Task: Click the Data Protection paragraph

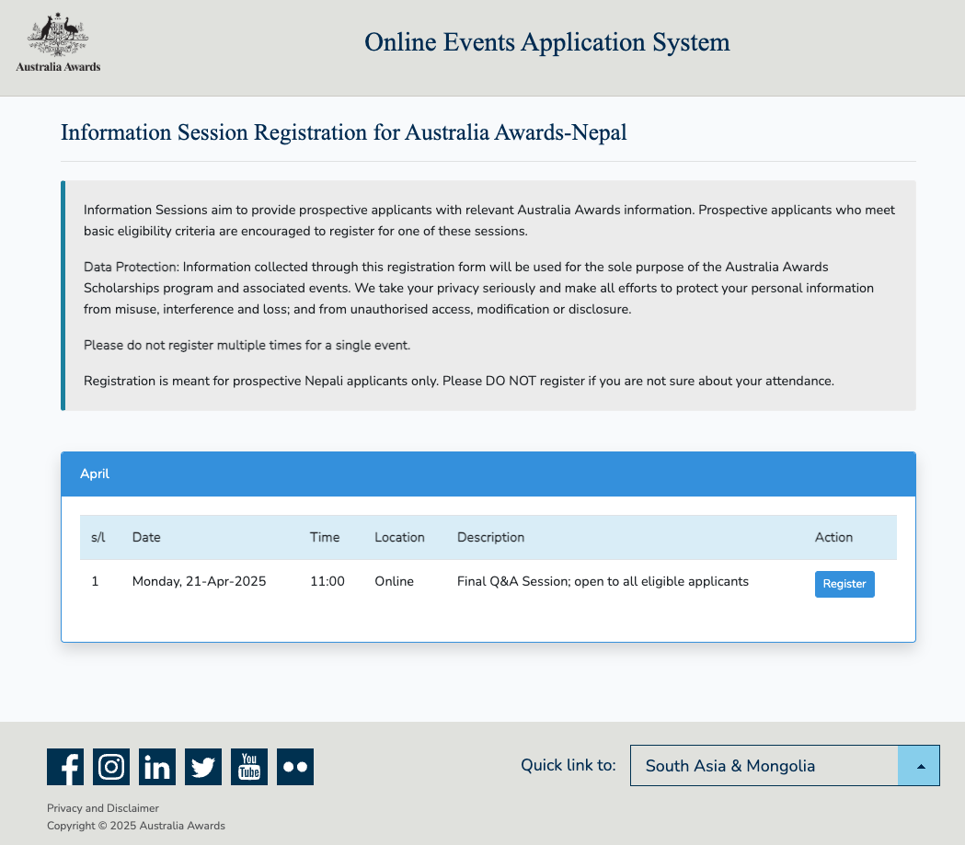Action: [x=478, y=289]
